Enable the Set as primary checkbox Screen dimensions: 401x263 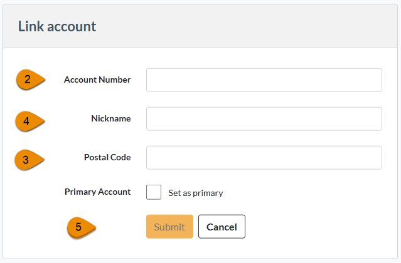154,192
